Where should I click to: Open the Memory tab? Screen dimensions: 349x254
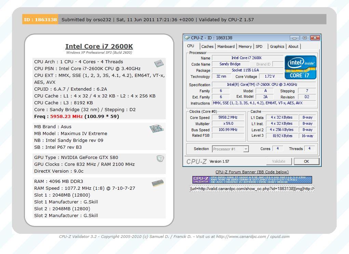pos(245,46)
